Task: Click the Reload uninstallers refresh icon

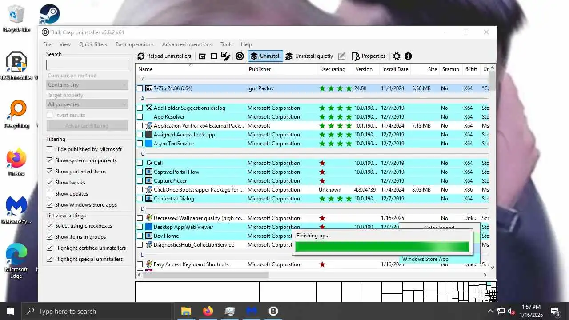Action: [141, 56]
